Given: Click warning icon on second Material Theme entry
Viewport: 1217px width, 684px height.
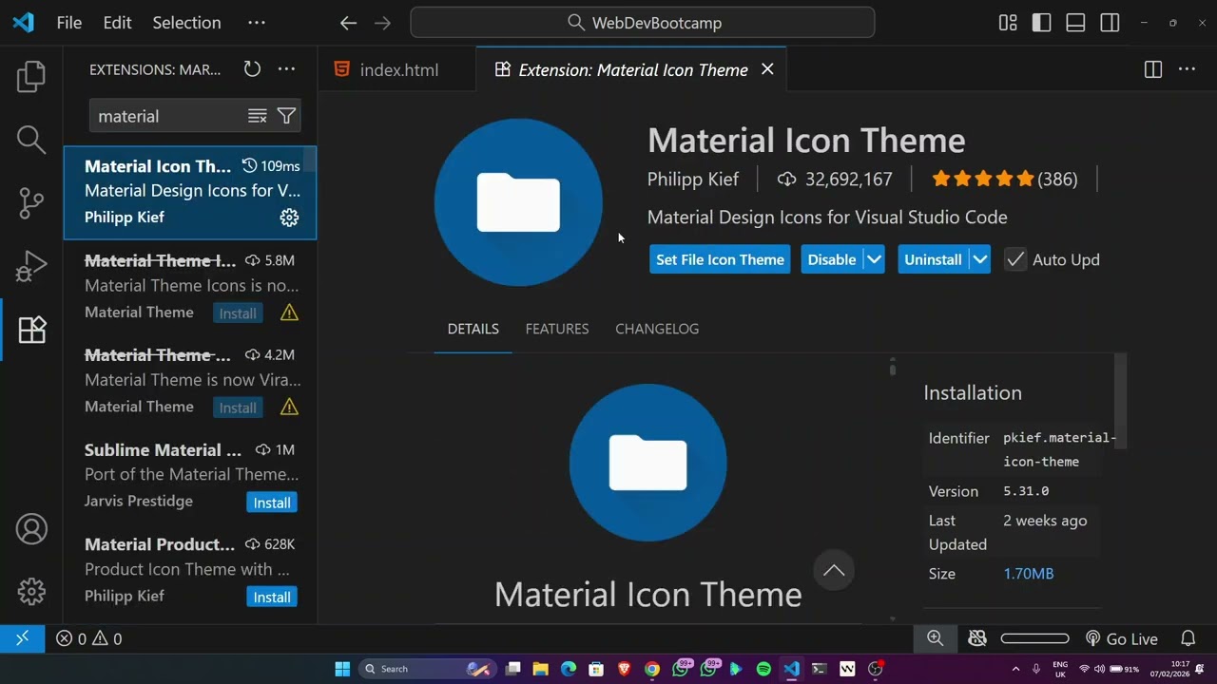Looking at the screenshot, I should [289, 407].
